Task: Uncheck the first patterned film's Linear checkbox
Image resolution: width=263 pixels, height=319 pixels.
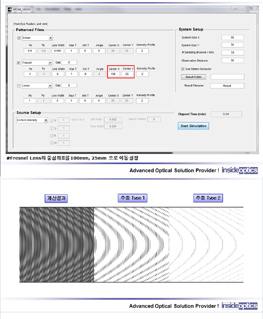Action: coord(19,38)
